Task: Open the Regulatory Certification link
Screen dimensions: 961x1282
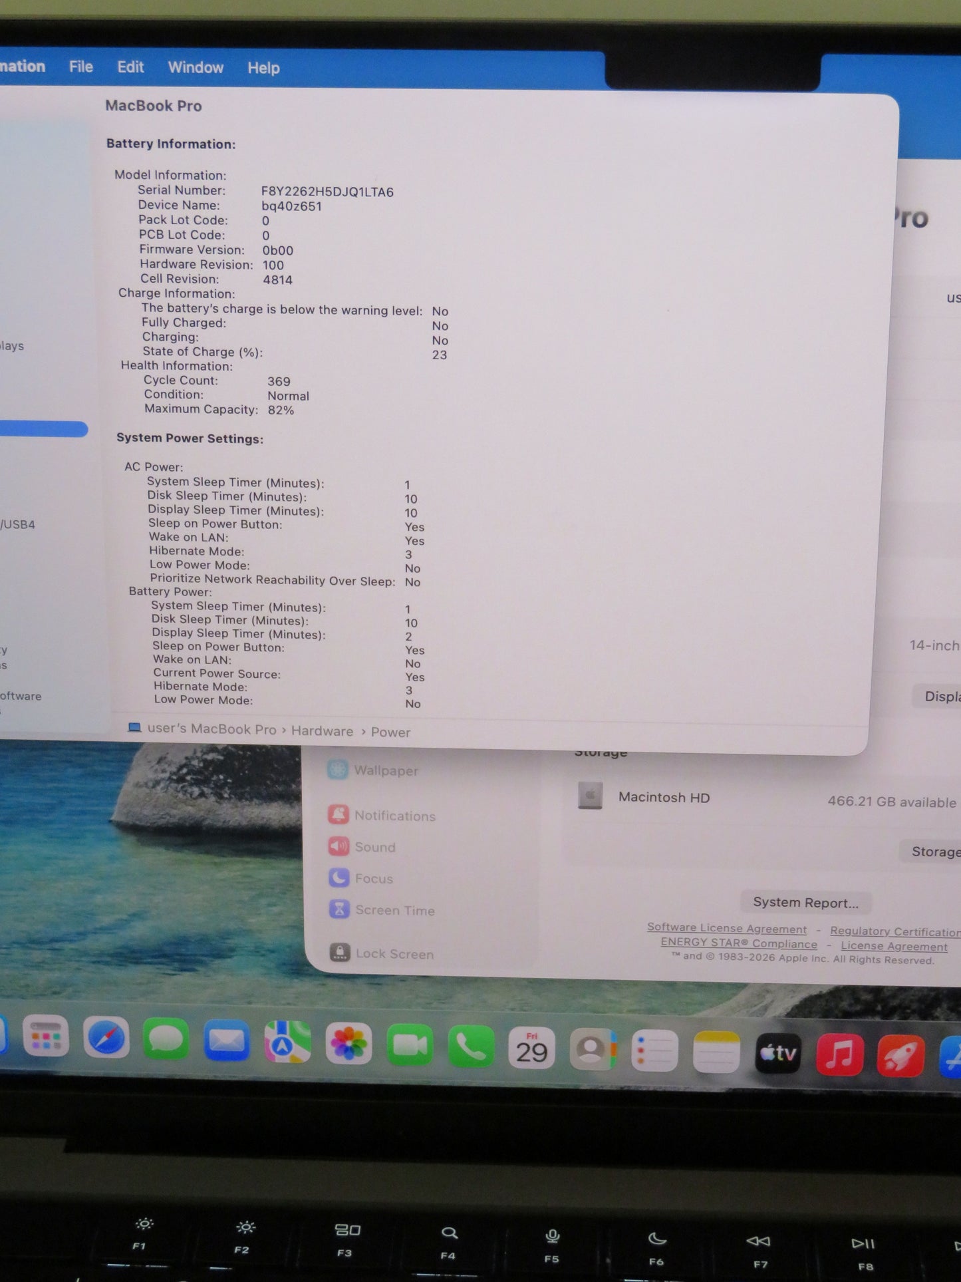Action: pos(895,931)
